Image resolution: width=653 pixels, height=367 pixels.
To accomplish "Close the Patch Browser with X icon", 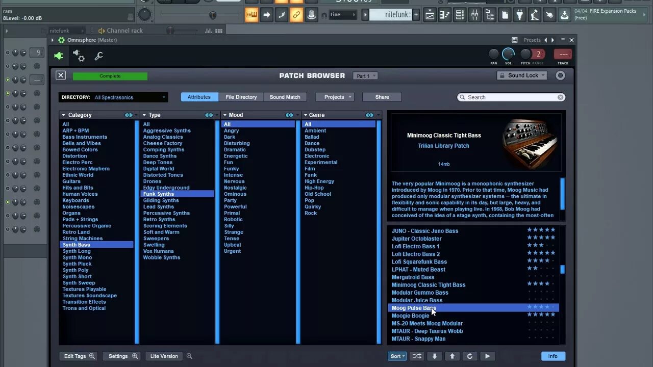I will (x=61, y=75).
